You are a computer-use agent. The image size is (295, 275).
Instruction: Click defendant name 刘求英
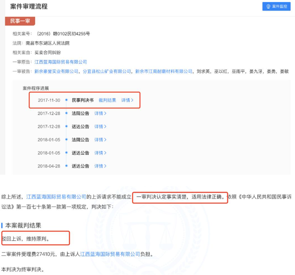[x=203, y=71]
